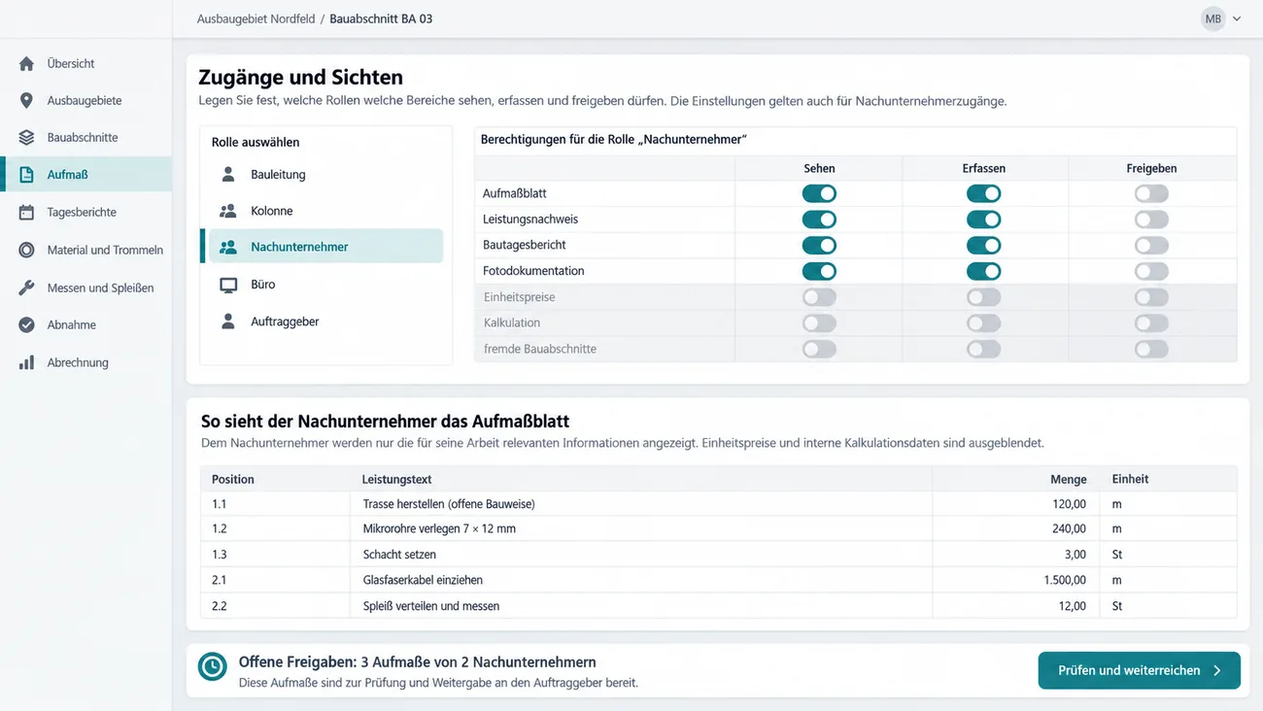Click the Ausbaugebiete location pin icon
Screen dimensions: 1263x711
(x=26, y=101)
